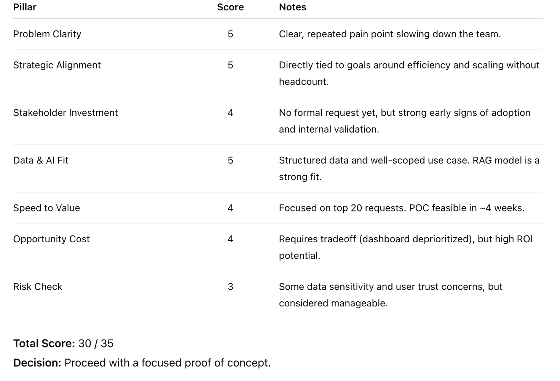The height and width of the screenshot is (381, 560).
Task: Click the note about dashboard deprioritized tradeoff
Action: (x=406, y=247)
